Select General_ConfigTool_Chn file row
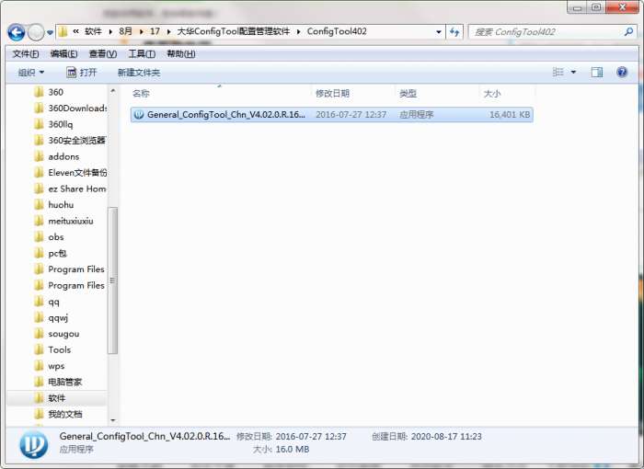 click(332, 115)
